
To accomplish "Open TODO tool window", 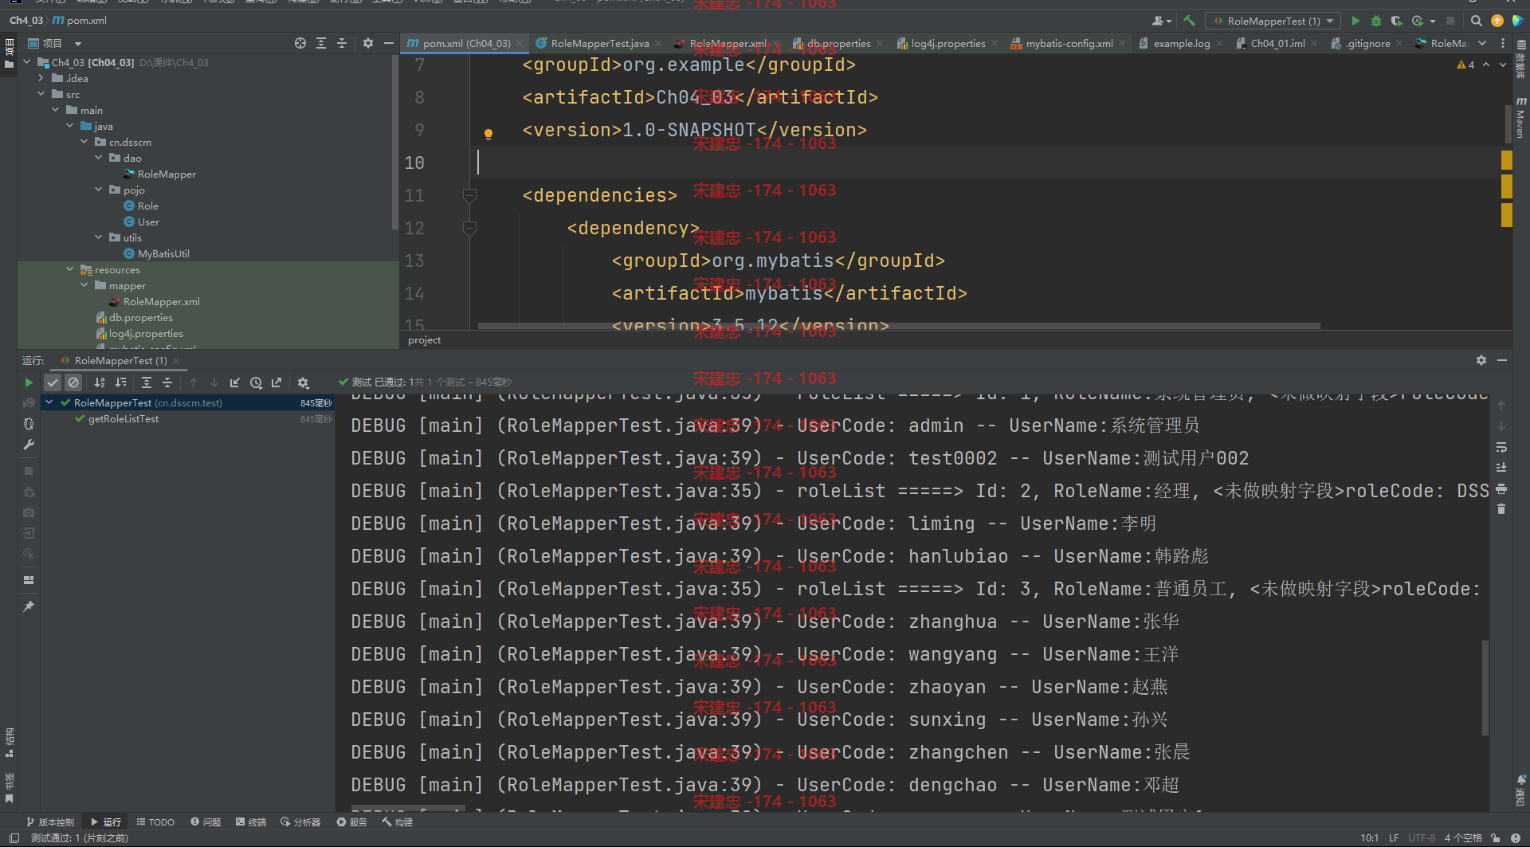I will point(155,822).
